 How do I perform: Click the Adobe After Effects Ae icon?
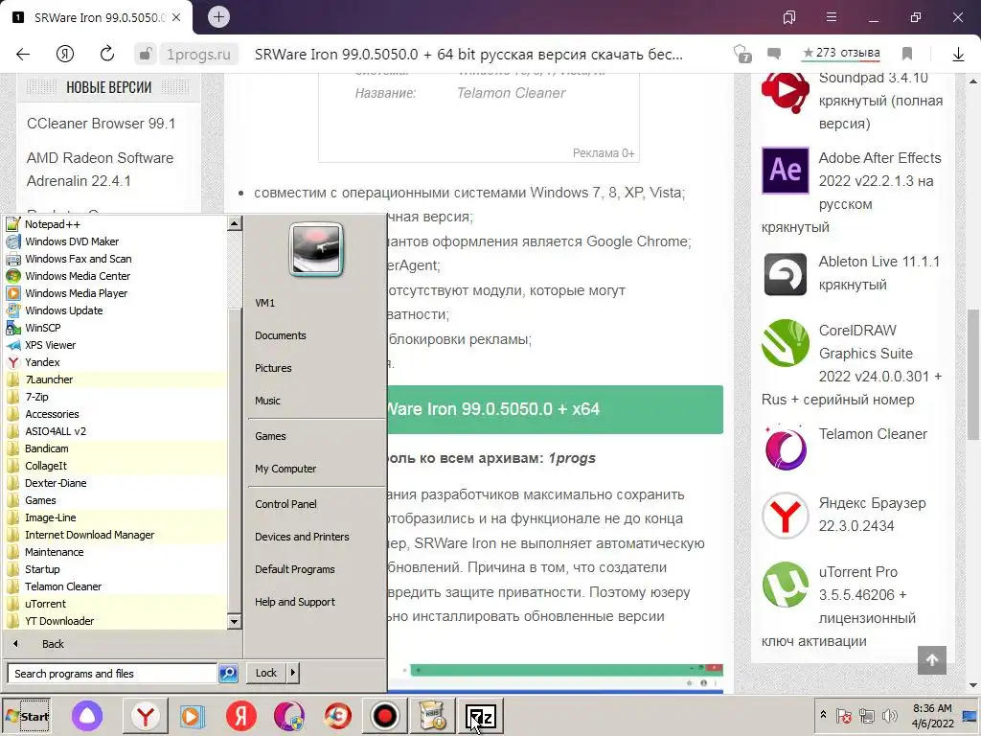tap(786, 171)
